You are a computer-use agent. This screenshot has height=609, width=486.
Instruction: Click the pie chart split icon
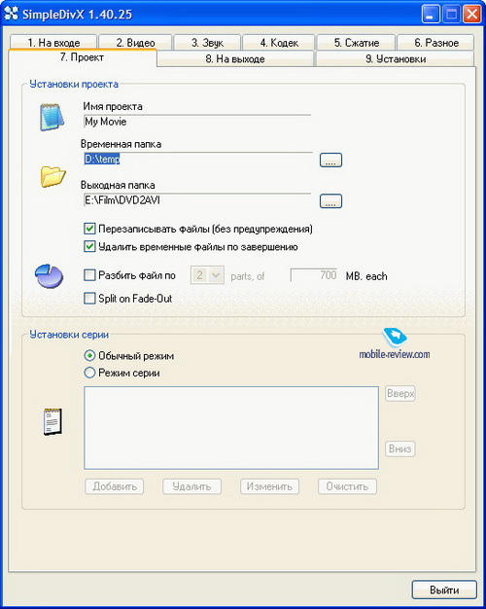pyautogui.click(x=50, y=275)
